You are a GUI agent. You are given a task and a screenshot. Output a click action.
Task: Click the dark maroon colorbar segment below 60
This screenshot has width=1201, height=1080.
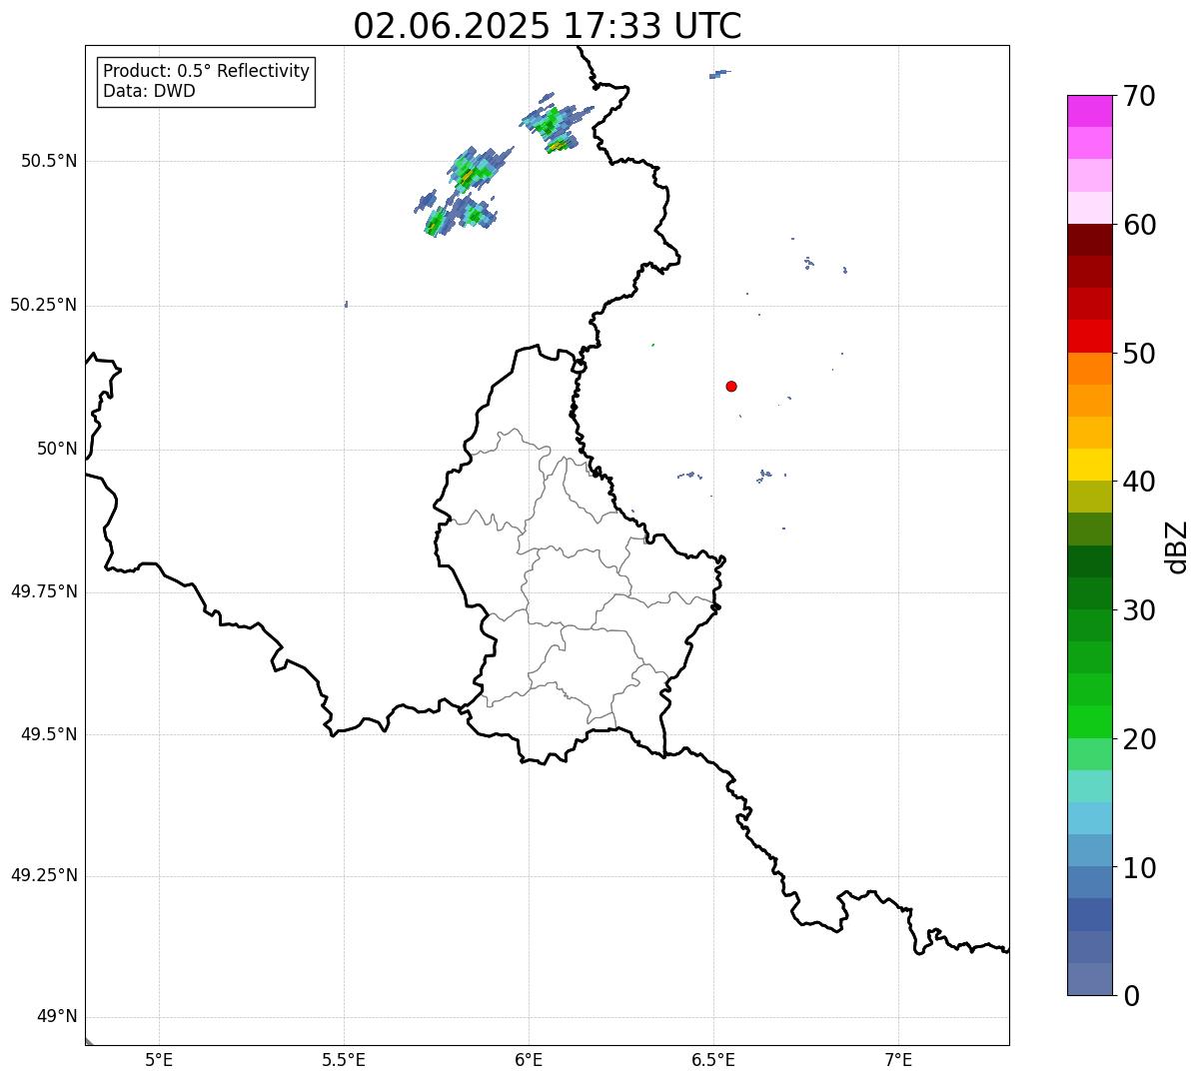(x=1090, y=240)
